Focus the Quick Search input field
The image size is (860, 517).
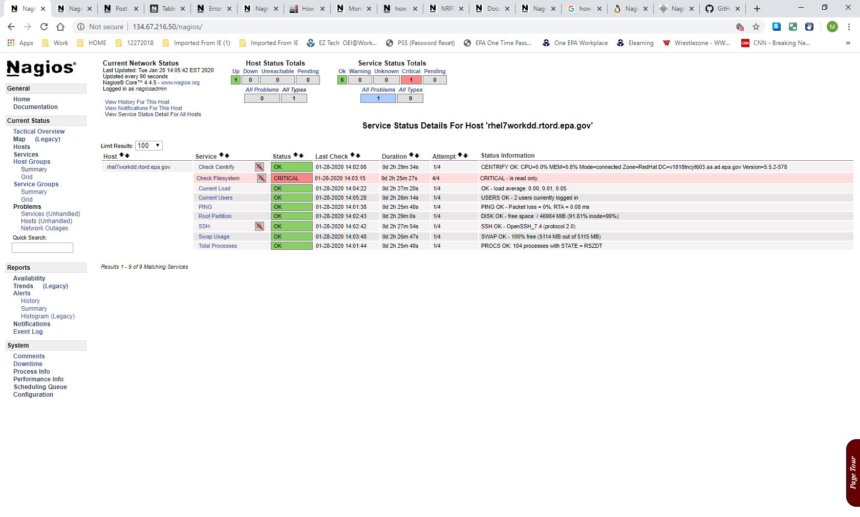click(x=42, y=248)
